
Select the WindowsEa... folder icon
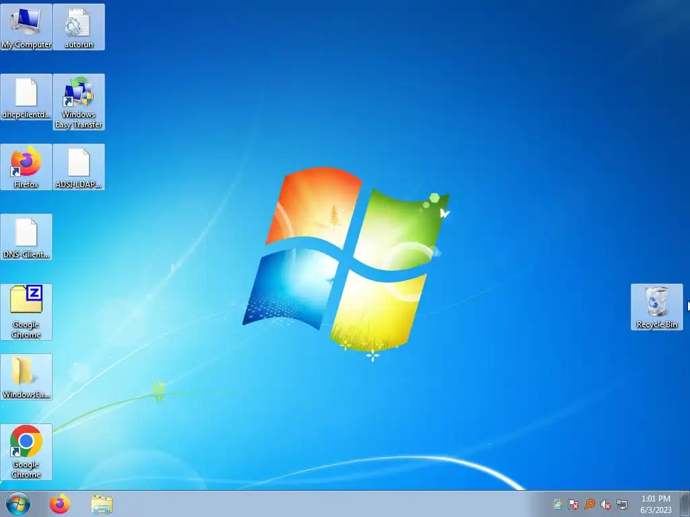(x=26, y=377)
